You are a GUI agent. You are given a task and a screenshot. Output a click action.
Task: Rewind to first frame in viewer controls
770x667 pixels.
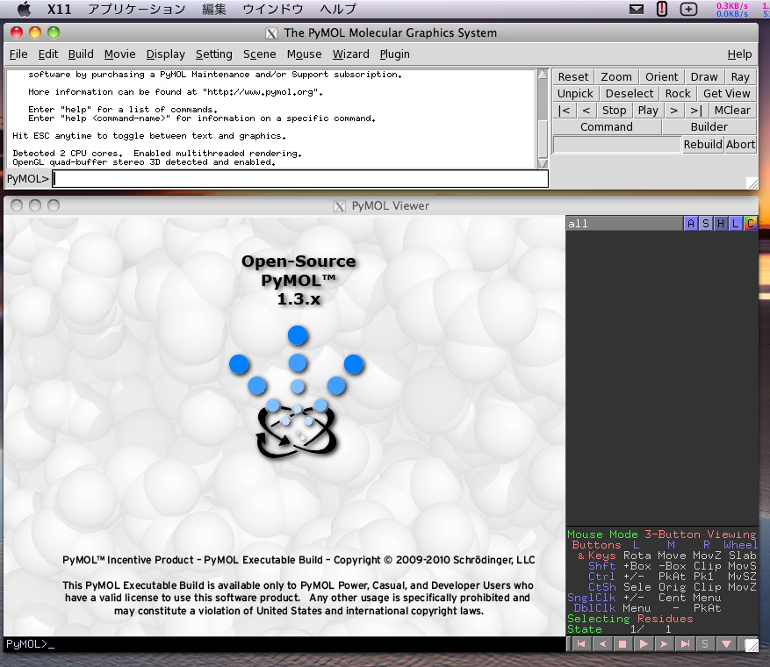tap(581, 644)
